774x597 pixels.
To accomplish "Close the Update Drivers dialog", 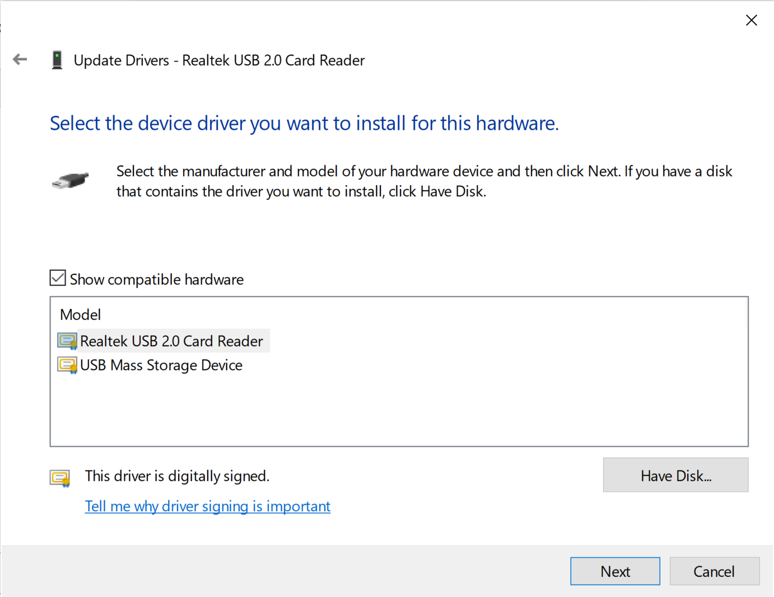I will pyautogui.click(x=751, y=20).
